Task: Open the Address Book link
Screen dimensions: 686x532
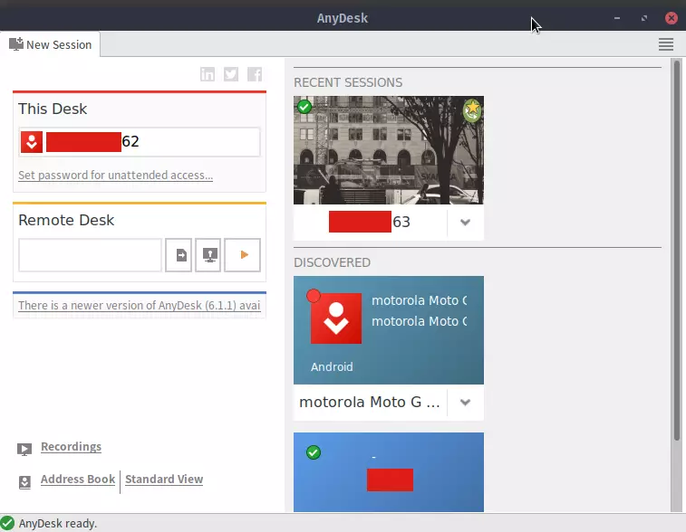Action: (78, 480)
